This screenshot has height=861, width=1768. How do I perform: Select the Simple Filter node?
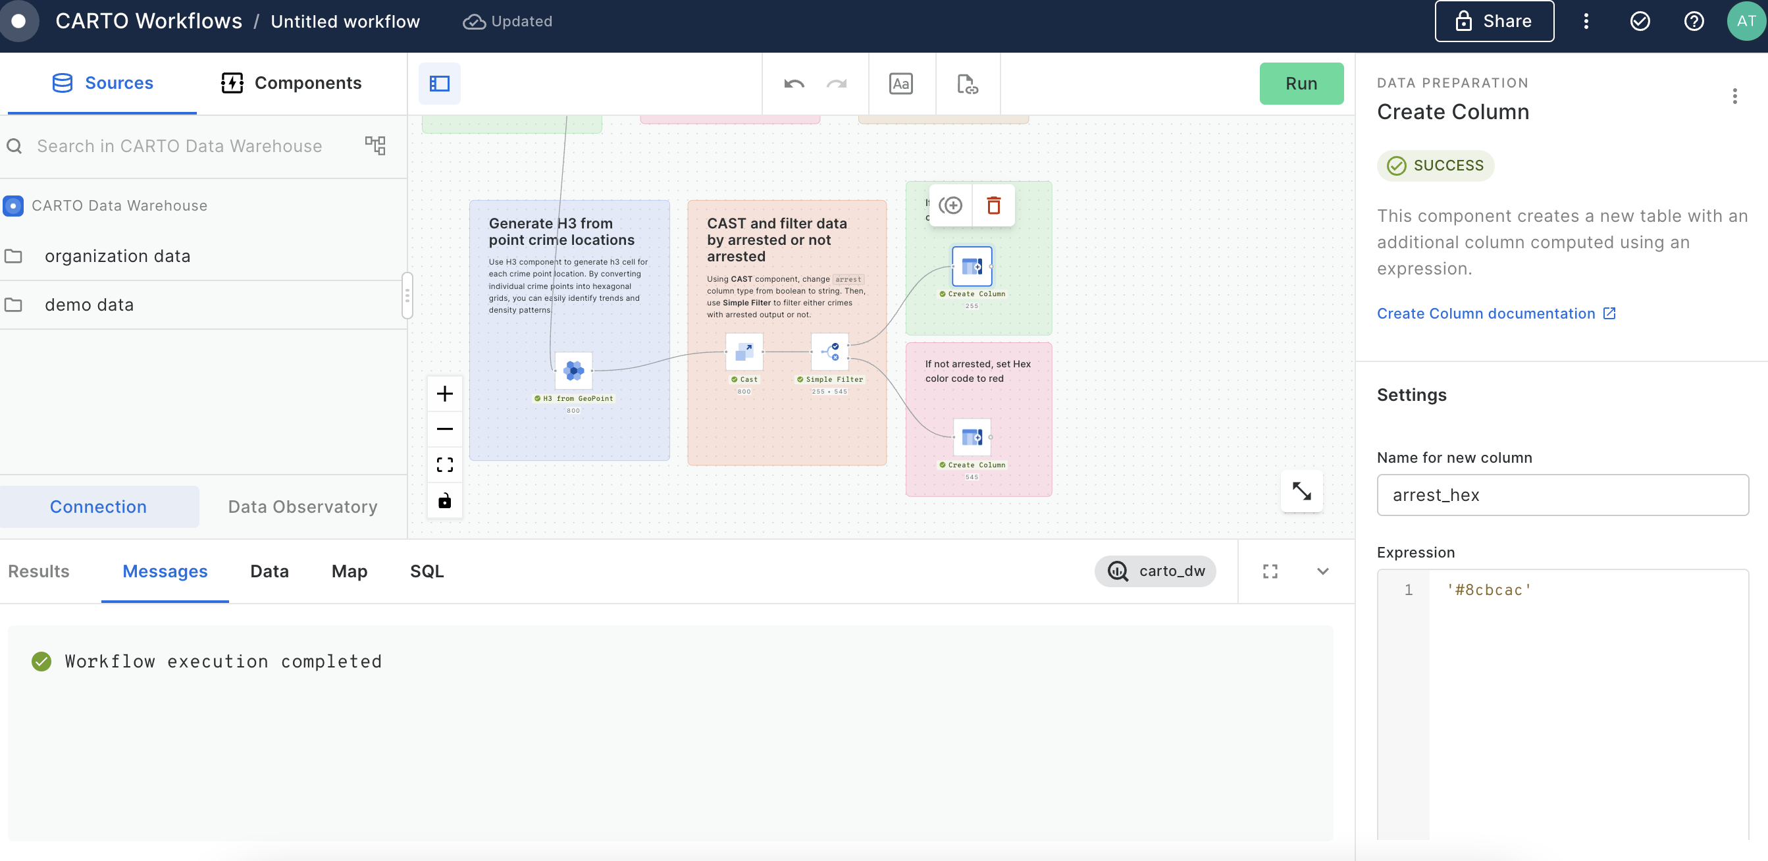click(x=829, y=352)
